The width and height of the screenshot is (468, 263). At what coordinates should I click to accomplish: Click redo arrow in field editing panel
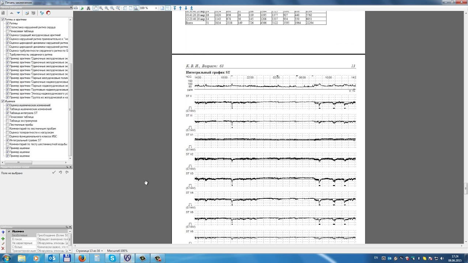coord(67,172)
